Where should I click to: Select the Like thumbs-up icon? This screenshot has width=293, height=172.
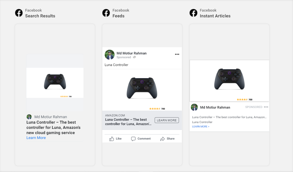tap(112, 139)
